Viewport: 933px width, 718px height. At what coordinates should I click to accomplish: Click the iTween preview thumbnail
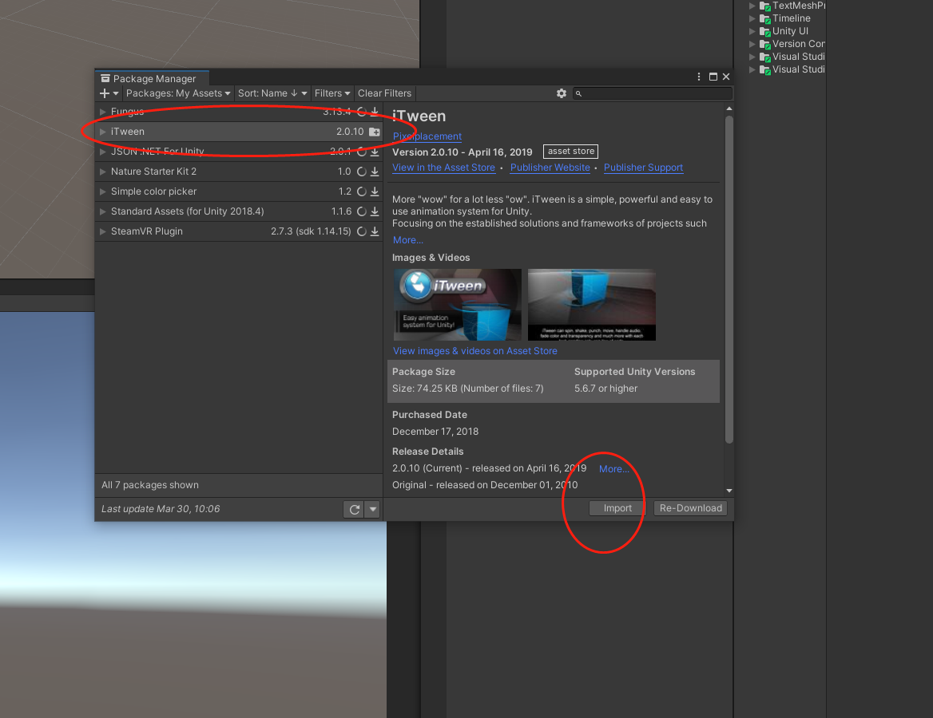(x=456, y=305)
